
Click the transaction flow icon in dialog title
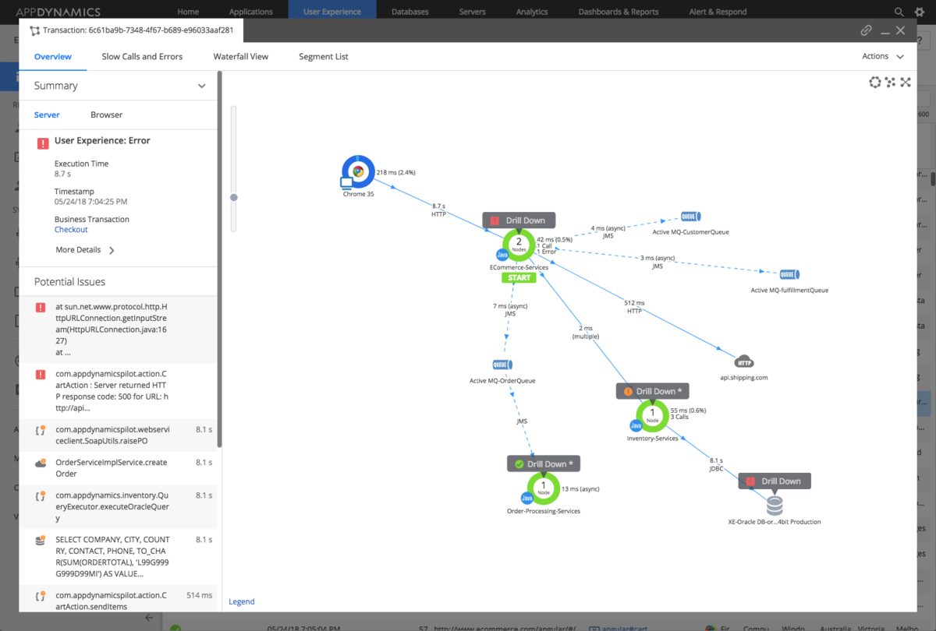(34, 31)
